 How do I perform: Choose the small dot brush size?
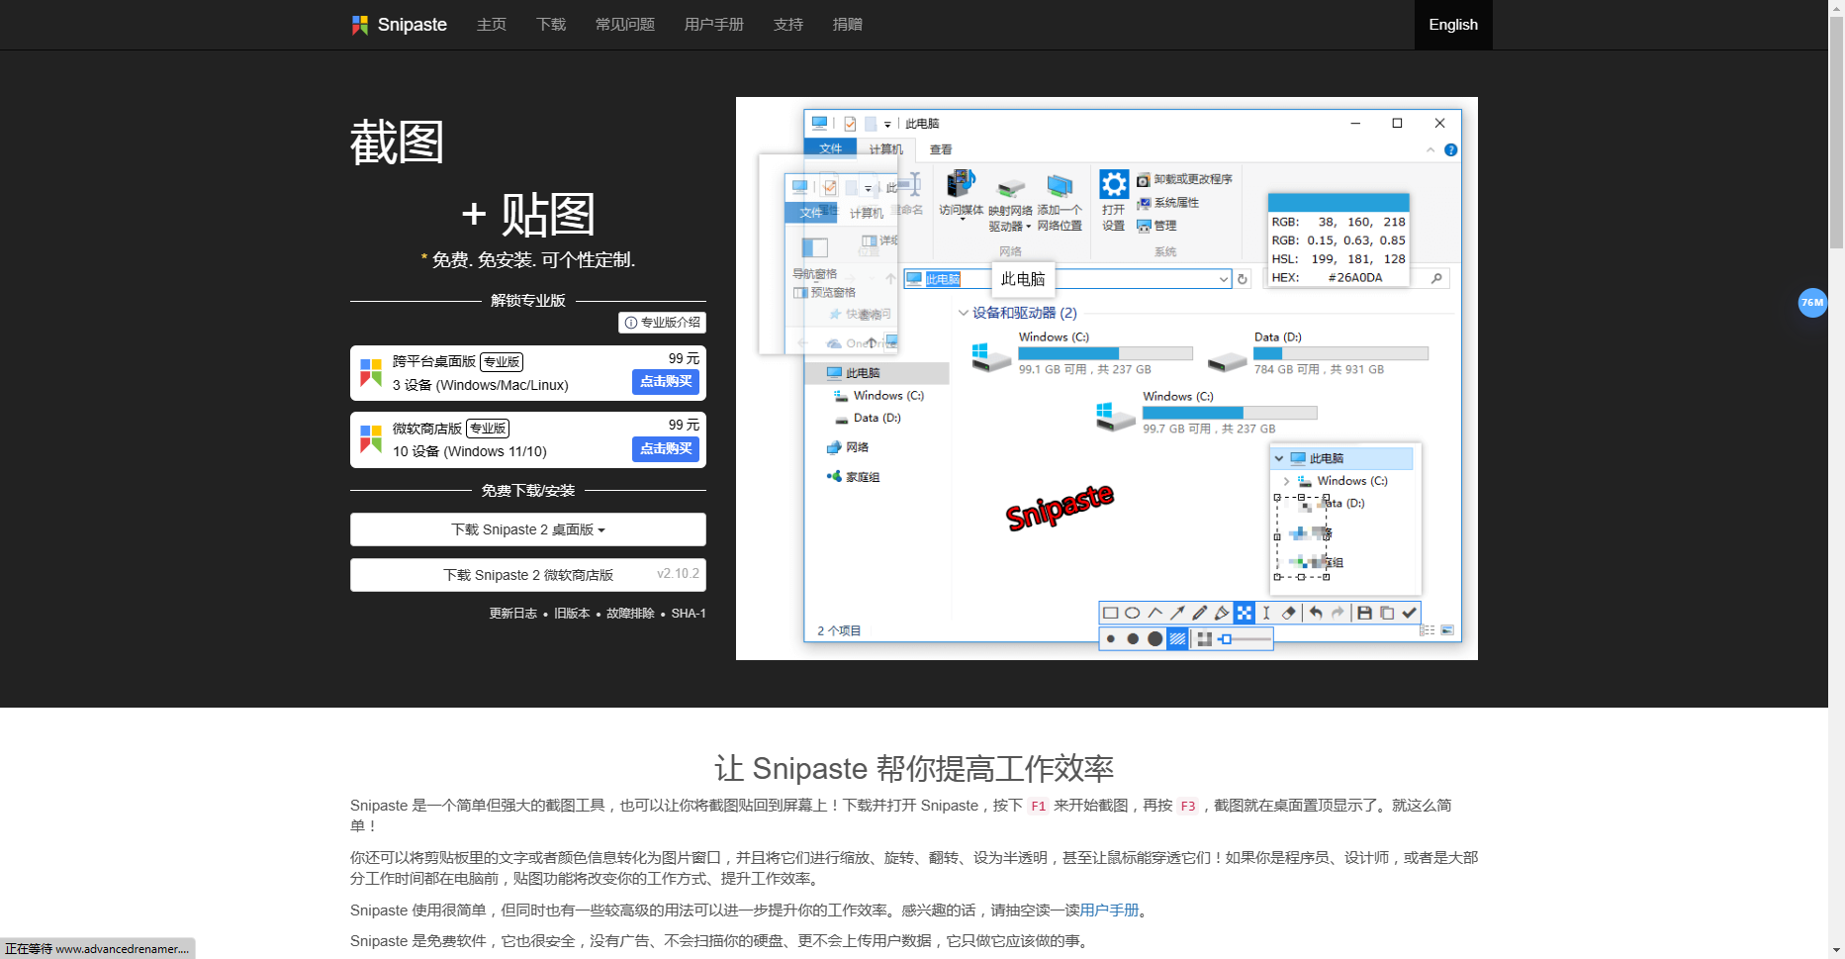1111,639
